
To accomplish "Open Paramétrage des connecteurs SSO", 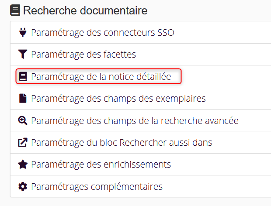I will (103, 33).
